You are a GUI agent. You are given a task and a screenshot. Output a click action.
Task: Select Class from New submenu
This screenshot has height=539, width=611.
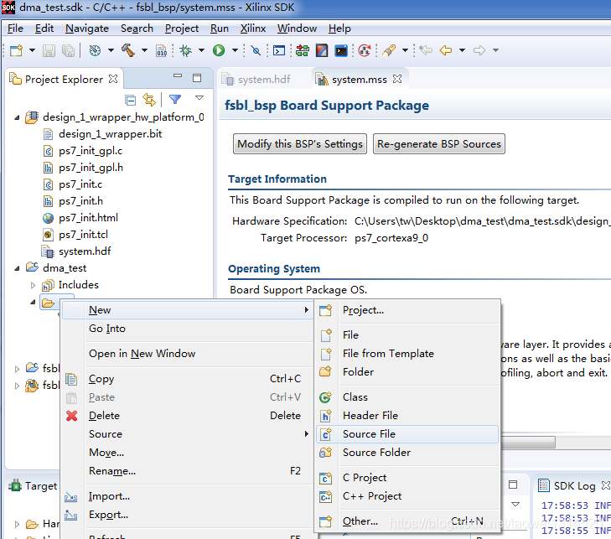pos(407,396)
